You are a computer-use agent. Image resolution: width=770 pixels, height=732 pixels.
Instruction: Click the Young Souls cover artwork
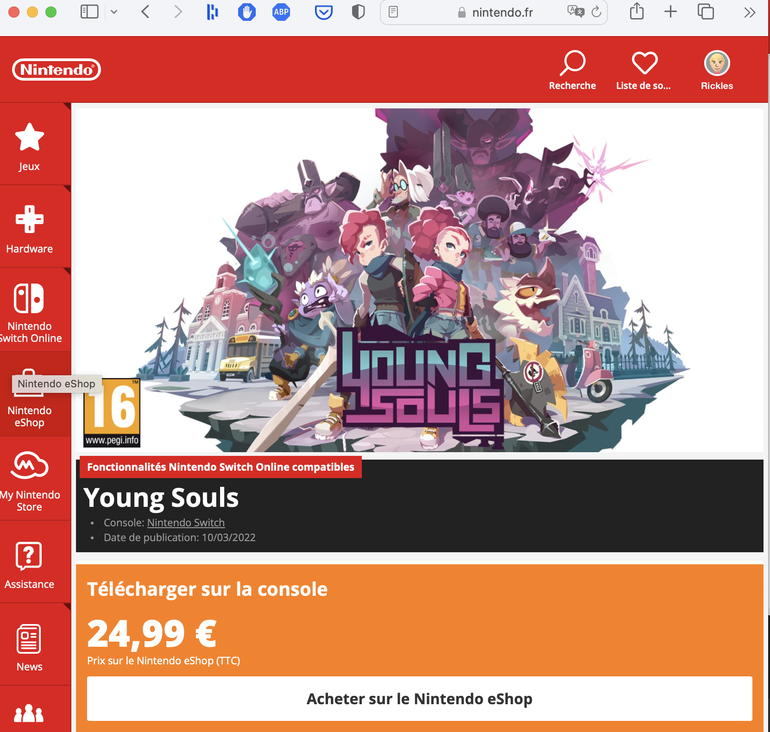point(420,280)
